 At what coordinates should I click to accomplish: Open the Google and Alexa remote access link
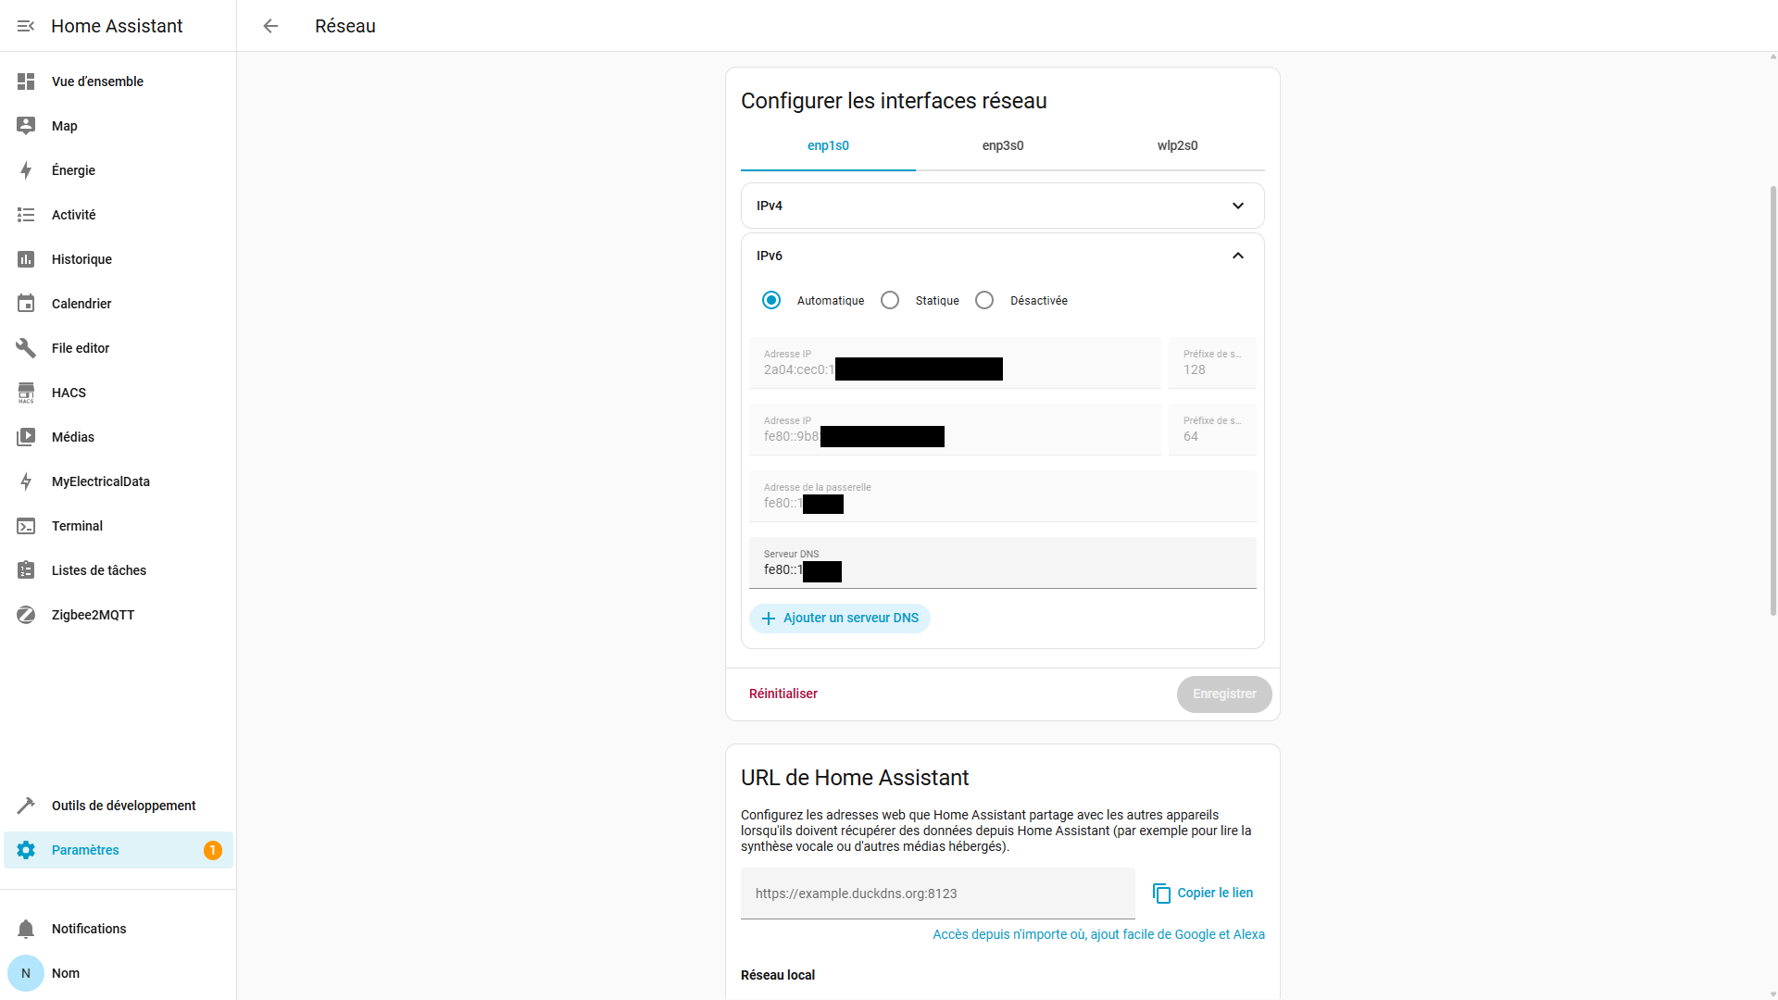(x=1098, y=934)
